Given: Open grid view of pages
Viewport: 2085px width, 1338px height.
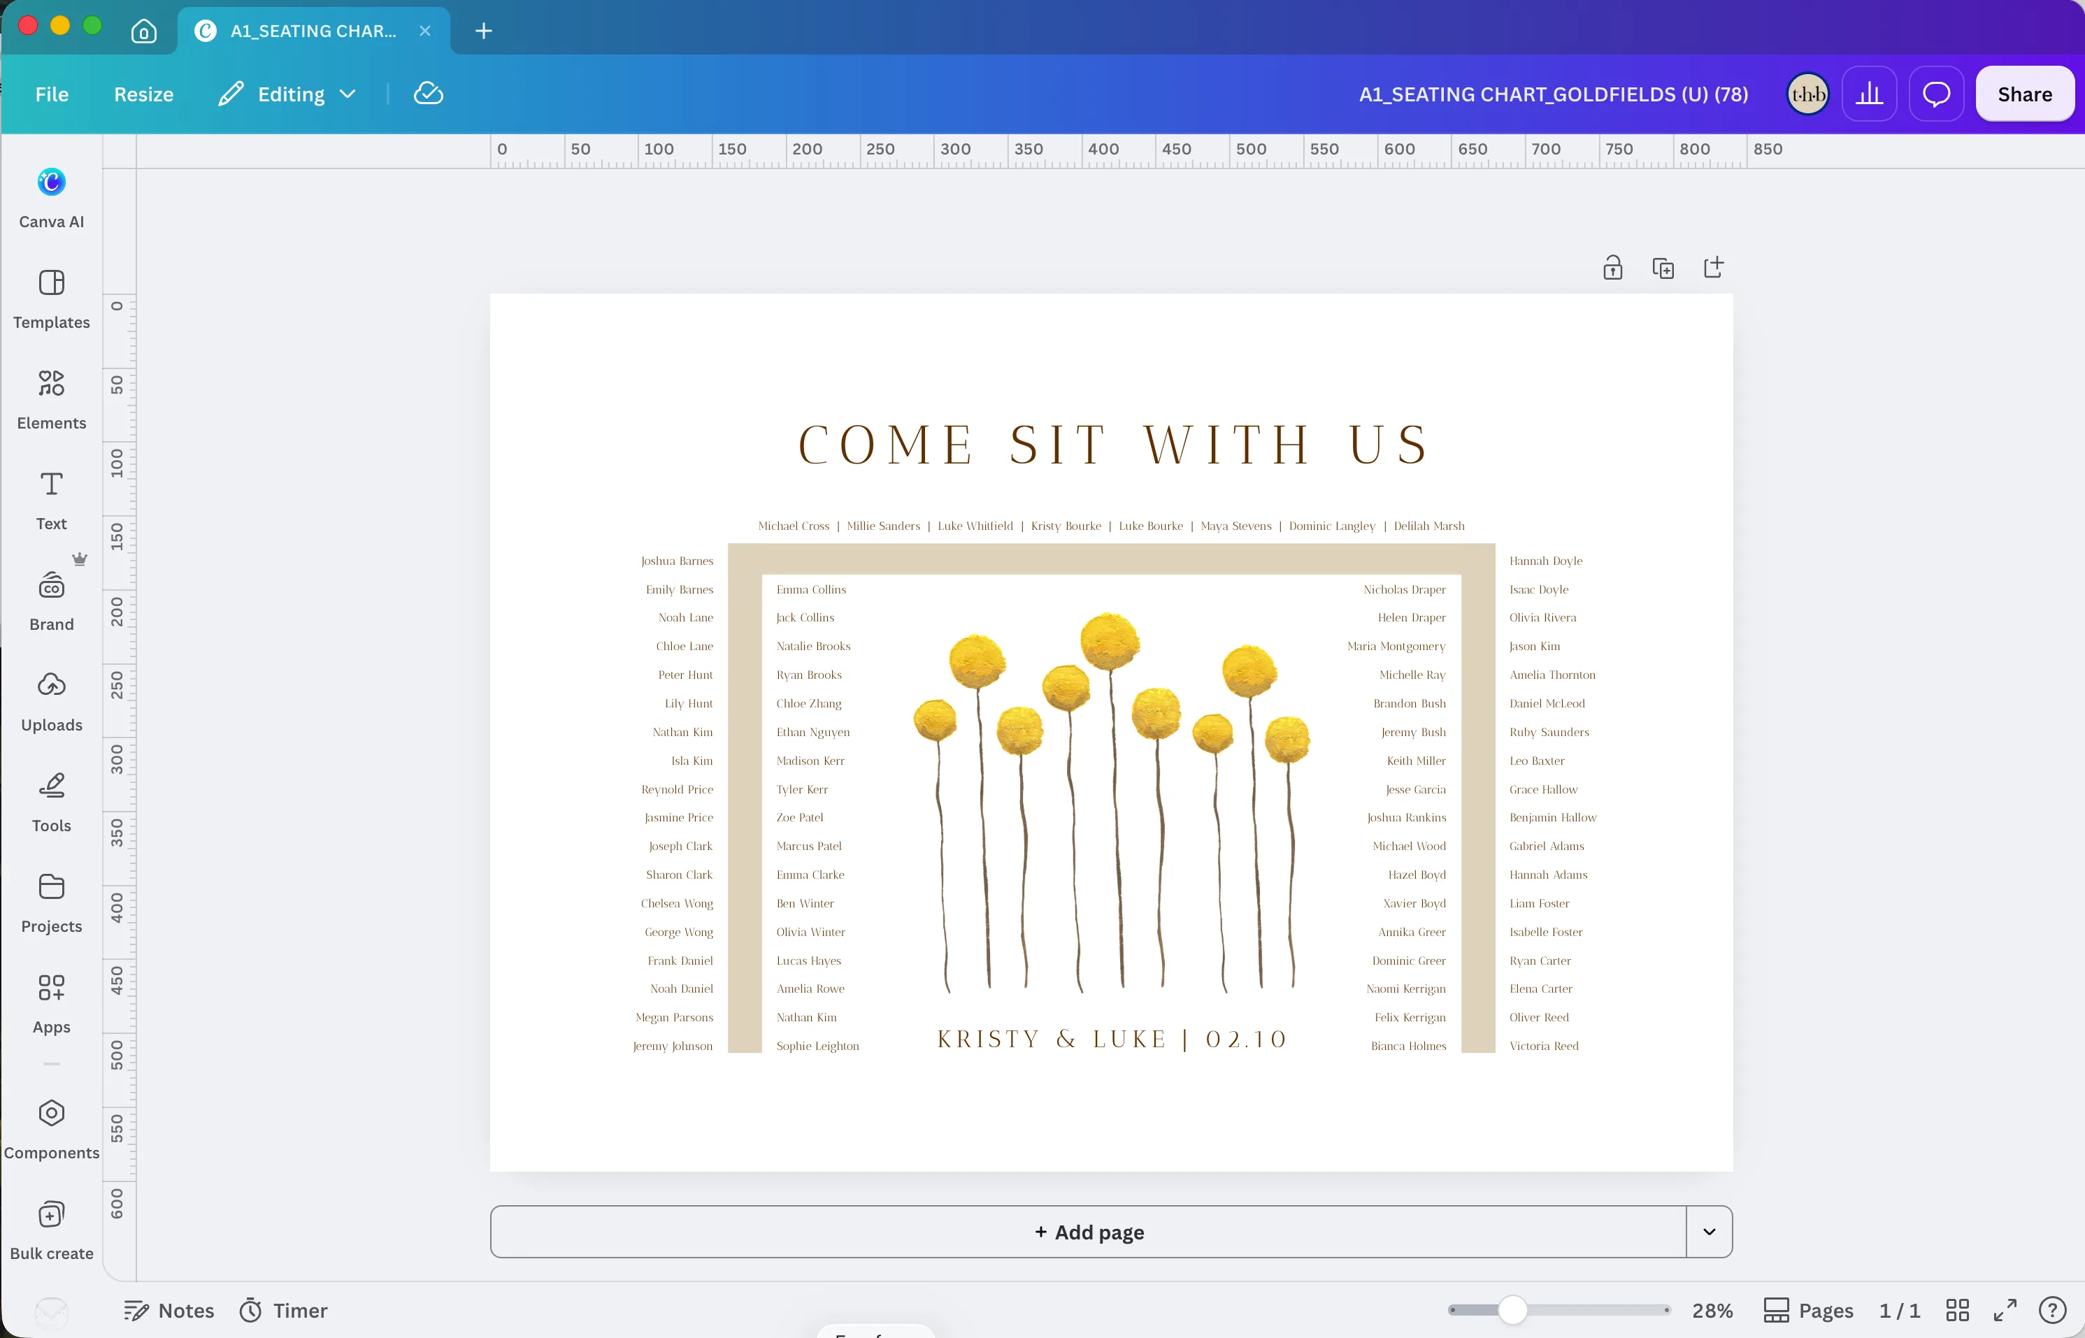Looking at the screenshot, I should tap(1957, 1310).
